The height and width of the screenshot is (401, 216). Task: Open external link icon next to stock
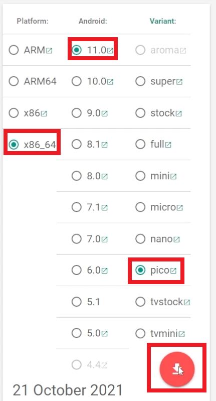(179, 113)
